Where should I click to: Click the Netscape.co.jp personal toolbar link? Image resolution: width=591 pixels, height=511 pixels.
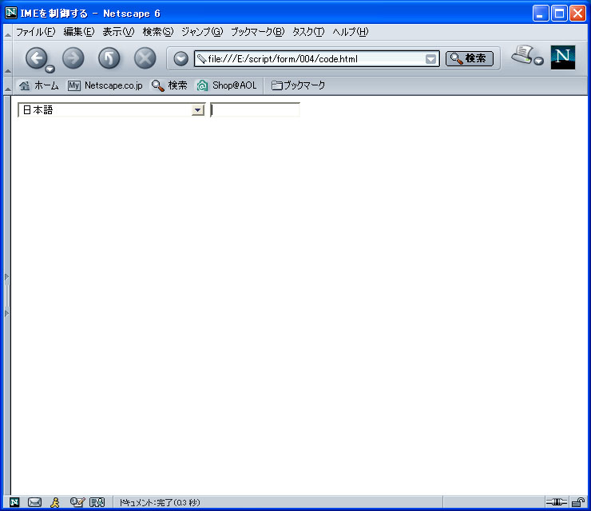pos(105,85)
